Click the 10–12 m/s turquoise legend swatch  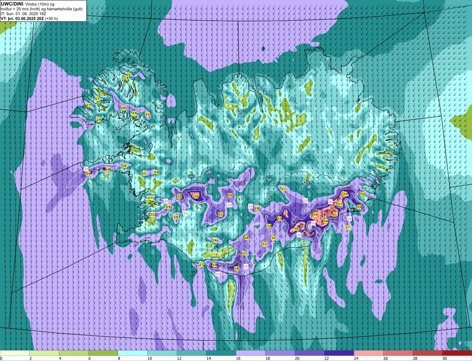point(162,353)
